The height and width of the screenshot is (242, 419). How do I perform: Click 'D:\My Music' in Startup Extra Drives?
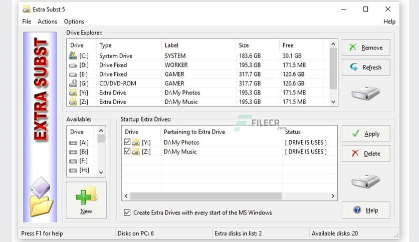[x=180, y=151]
